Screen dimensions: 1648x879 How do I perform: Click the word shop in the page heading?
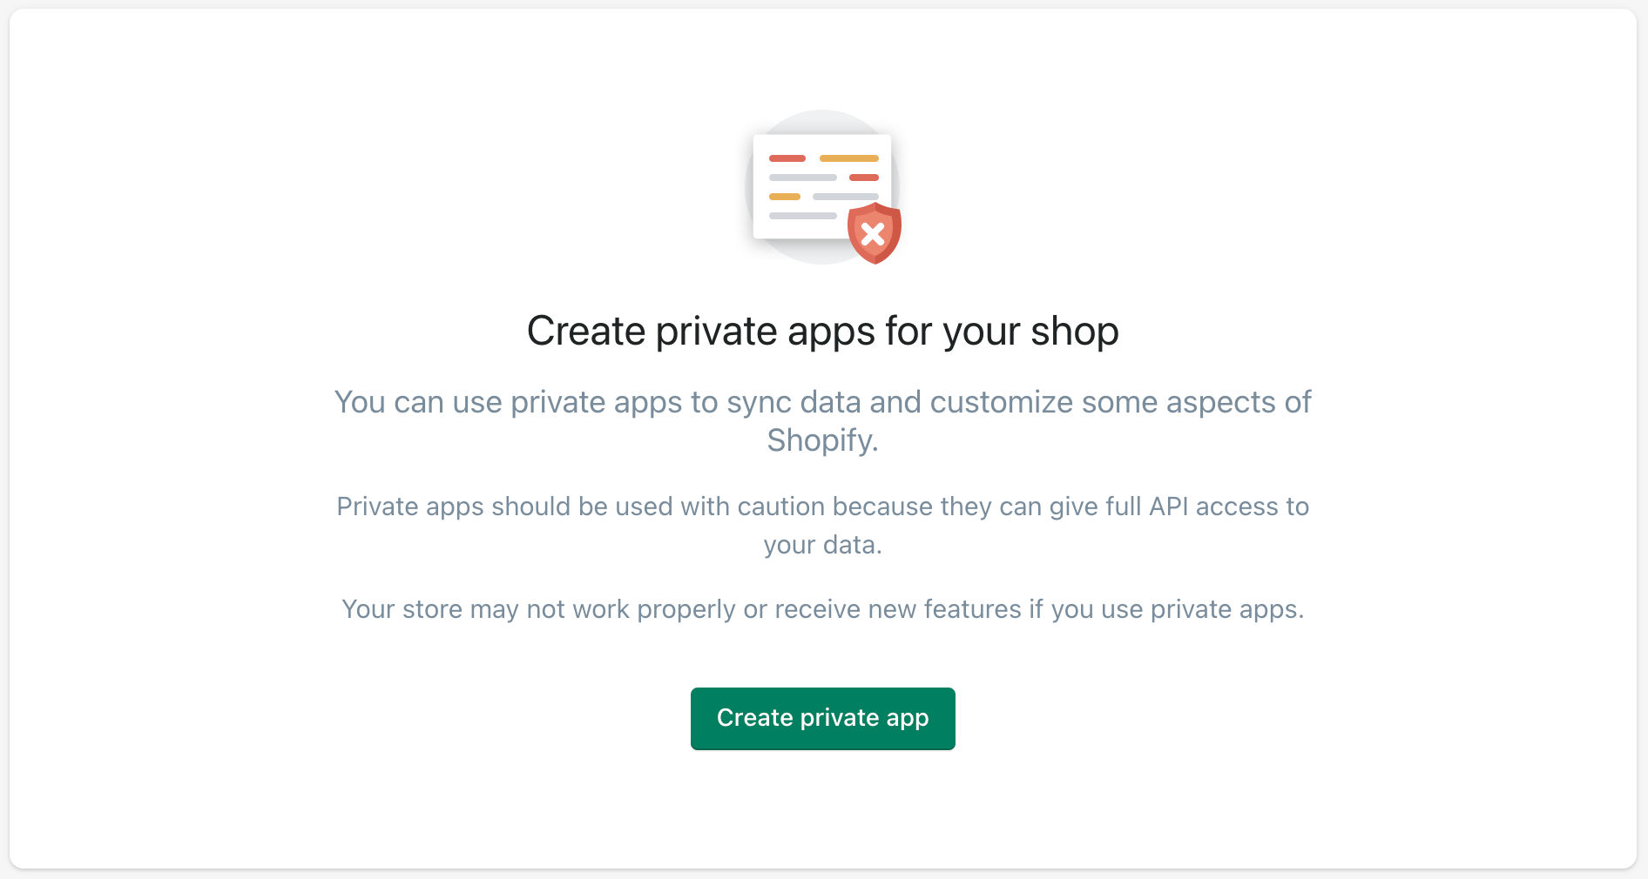(x=1074, y=332)
